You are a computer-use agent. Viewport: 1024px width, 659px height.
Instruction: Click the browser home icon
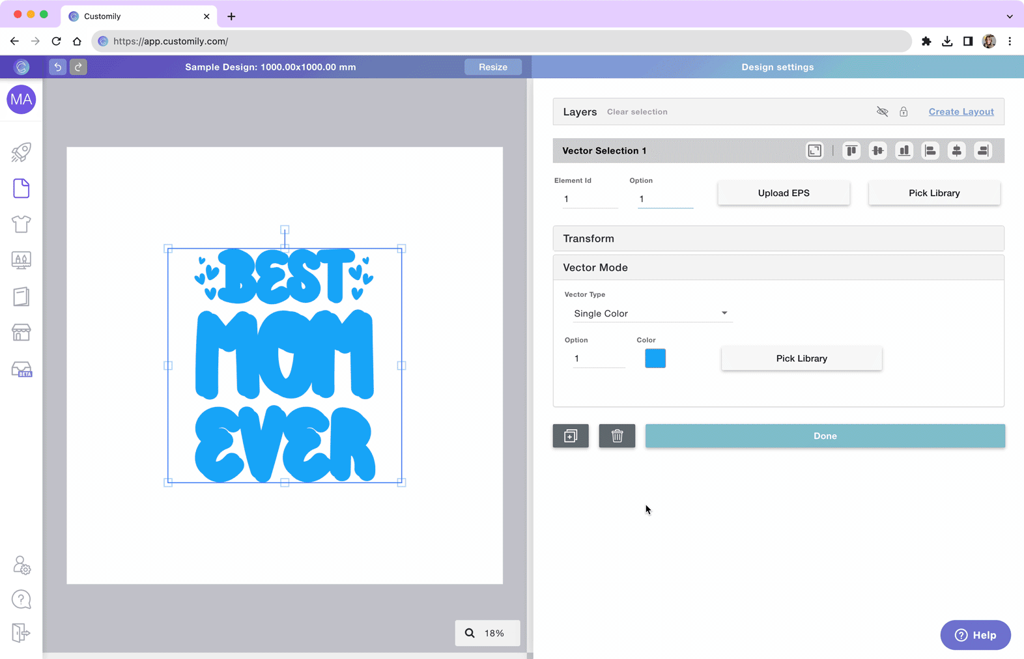[x=77, y=41]
